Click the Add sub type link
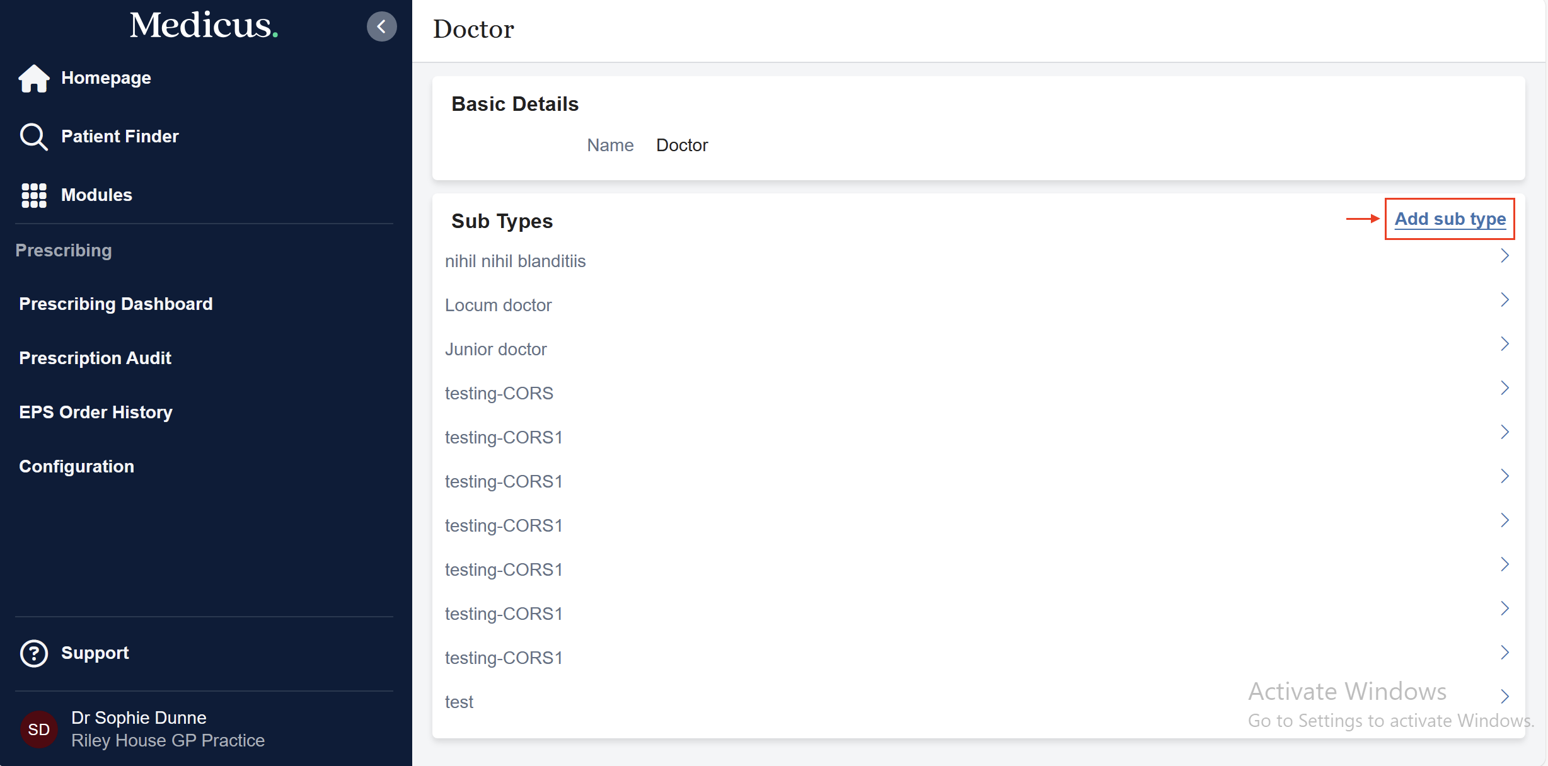1548x766 pixels. [1450, 219]
